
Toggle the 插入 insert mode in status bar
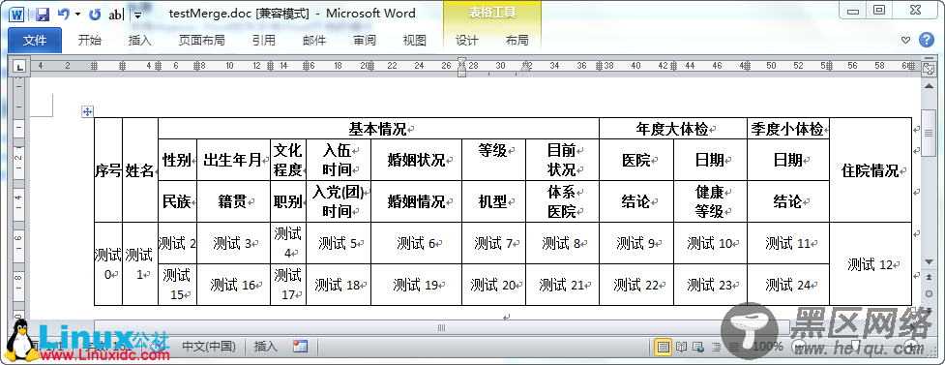coord(266,347)
